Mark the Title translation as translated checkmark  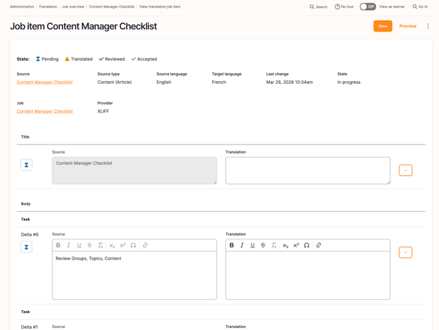[x=406, y=170]
